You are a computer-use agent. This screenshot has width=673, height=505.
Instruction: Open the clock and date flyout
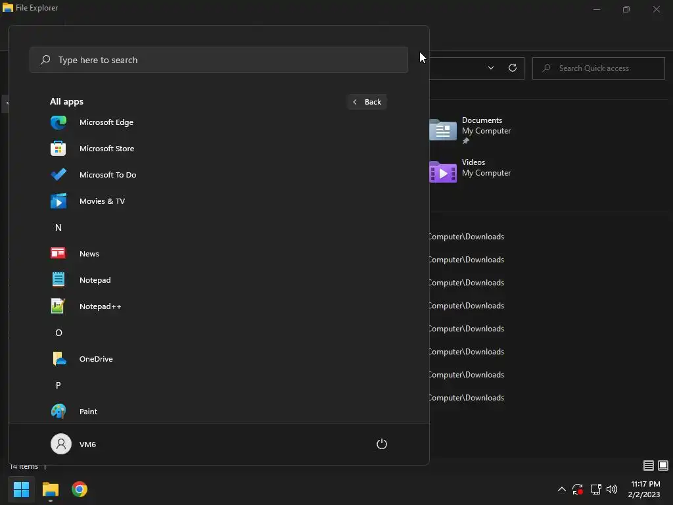click(x=644, y=489)
